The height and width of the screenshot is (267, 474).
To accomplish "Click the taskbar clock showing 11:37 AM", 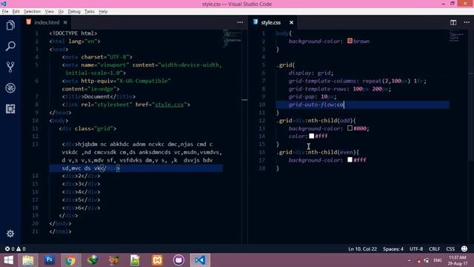I will pos(458,260).
